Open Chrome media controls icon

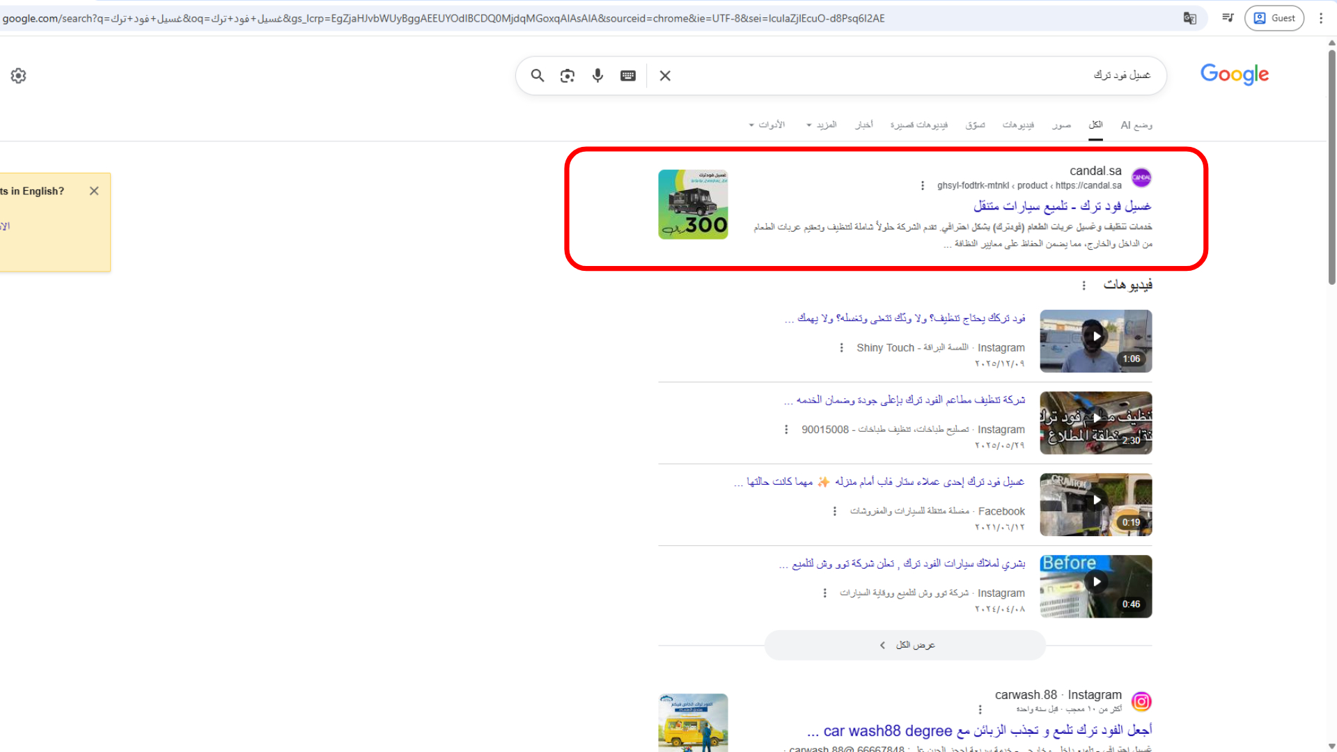(x=1228, y=18)
